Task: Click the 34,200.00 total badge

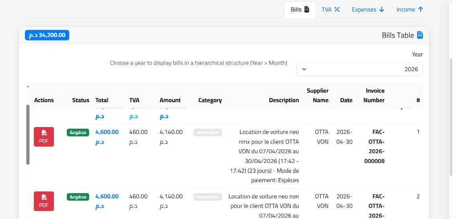Action: click(47, 35)
